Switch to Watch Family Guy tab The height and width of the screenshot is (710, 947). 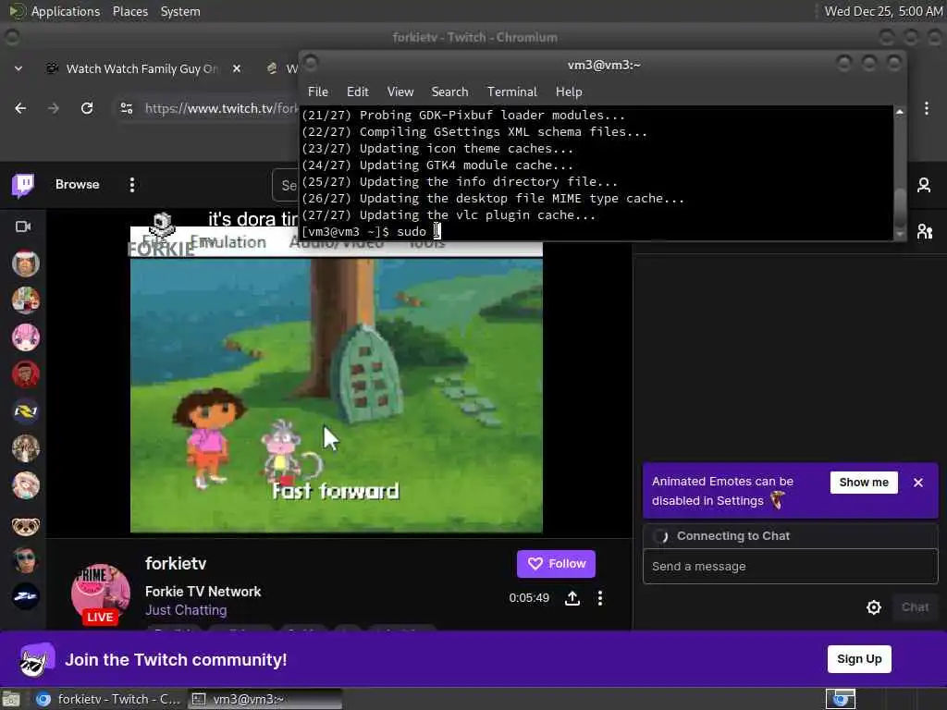click(x=142, y=68)
